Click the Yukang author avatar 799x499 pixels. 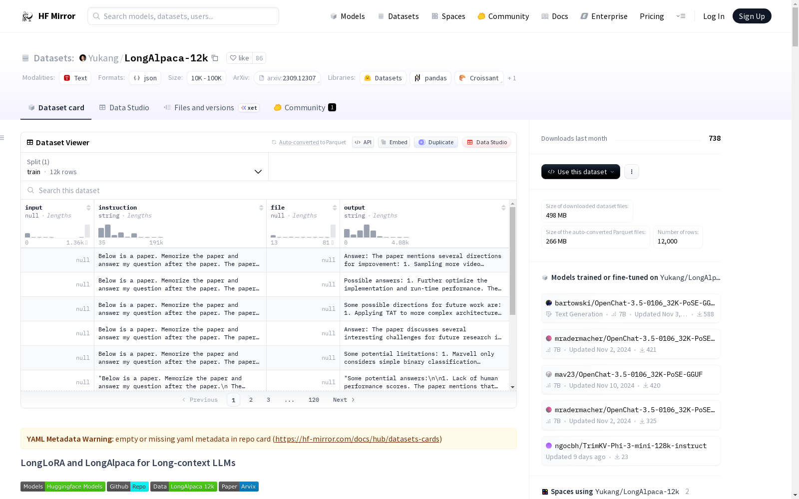[x=83, y=58]
